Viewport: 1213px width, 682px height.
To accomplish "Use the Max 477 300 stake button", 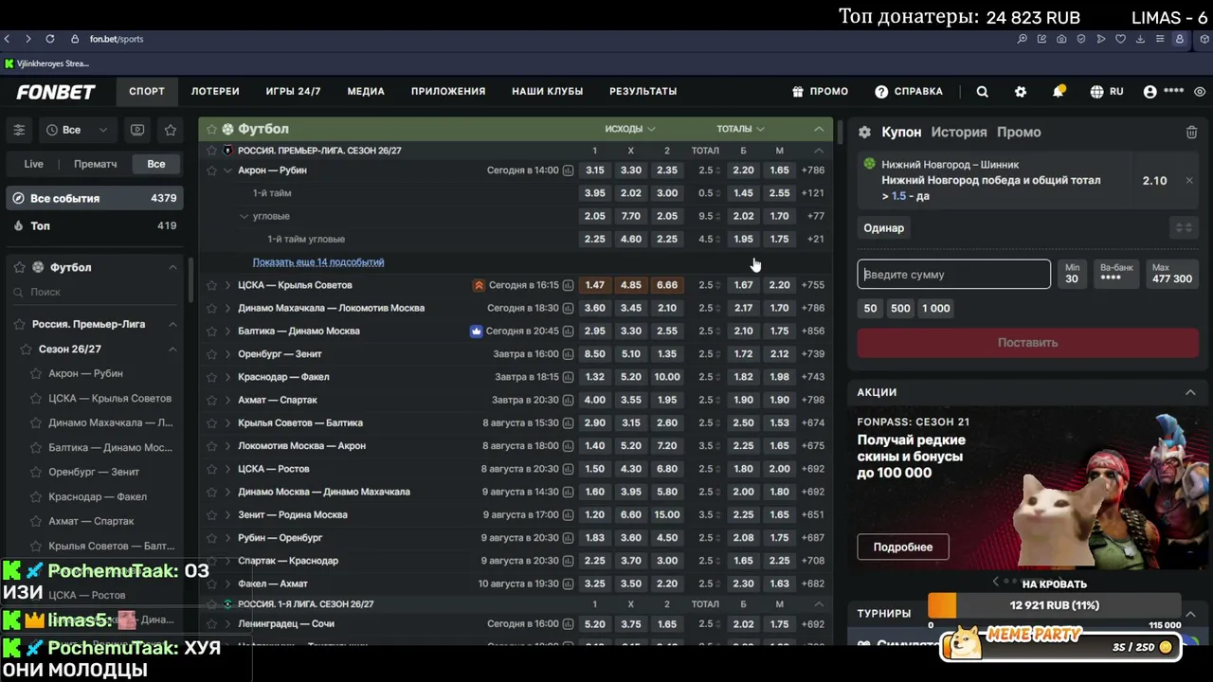I will coord(1172,274).
